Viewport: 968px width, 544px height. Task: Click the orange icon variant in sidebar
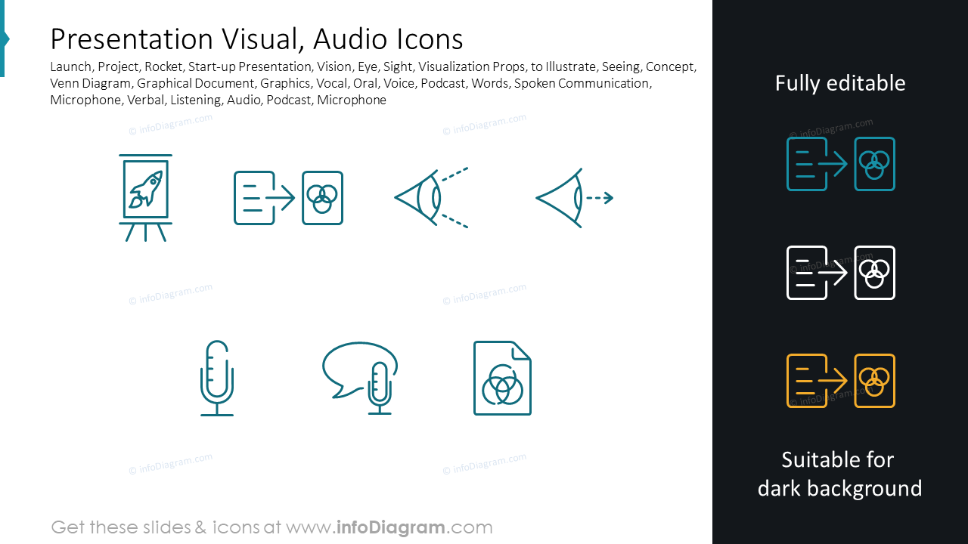pos(840,381)
